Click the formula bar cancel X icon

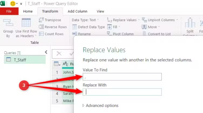click(59, 53)
